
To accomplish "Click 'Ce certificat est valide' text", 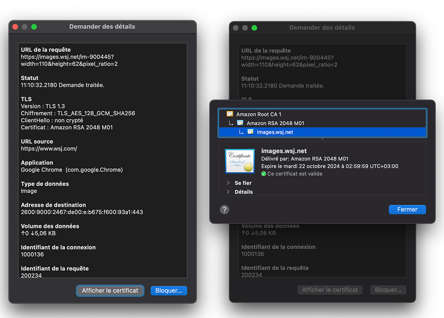I will click(x=295, y=174).
